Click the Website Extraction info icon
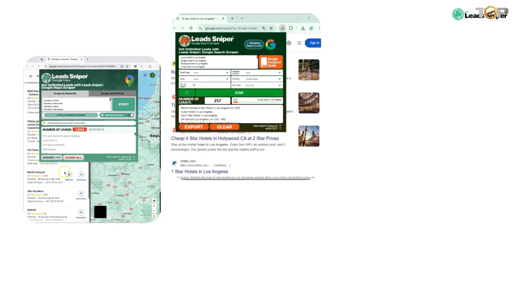Image resolution: width=514 pixels, height=289 pixels. (102, 115)
